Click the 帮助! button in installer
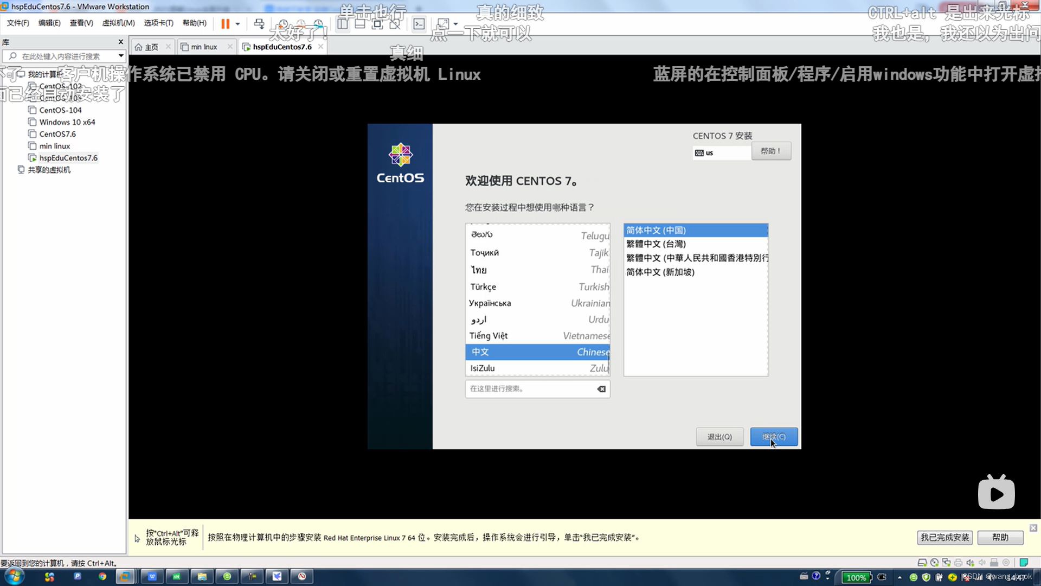Viewport: 1041px width, 586px height. [771, 151]
